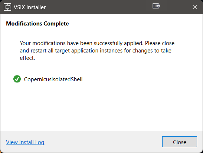Click the 'successfully applied' message paragraph

coord(97,51)
